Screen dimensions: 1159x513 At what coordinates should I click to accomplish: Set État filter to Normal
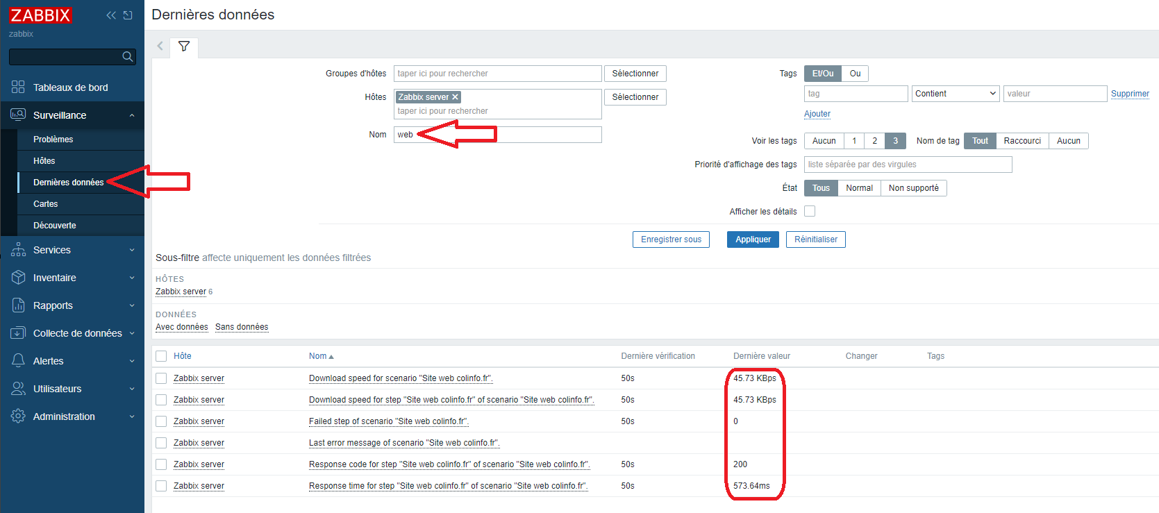(x=859, y=188)
